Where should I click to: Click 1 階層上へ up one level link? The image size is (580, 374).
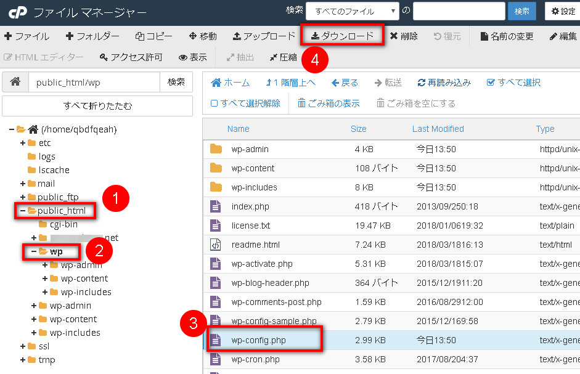click(291, 83)
